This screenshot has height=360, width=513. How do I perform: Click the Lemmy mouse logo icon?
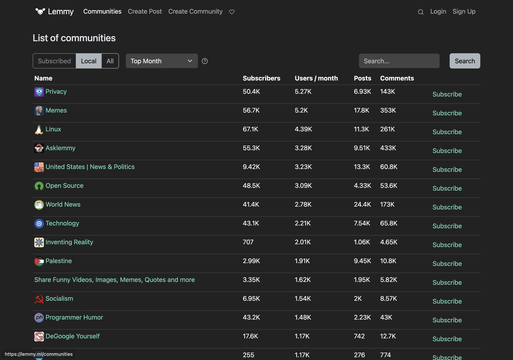[x=40, y=11]
